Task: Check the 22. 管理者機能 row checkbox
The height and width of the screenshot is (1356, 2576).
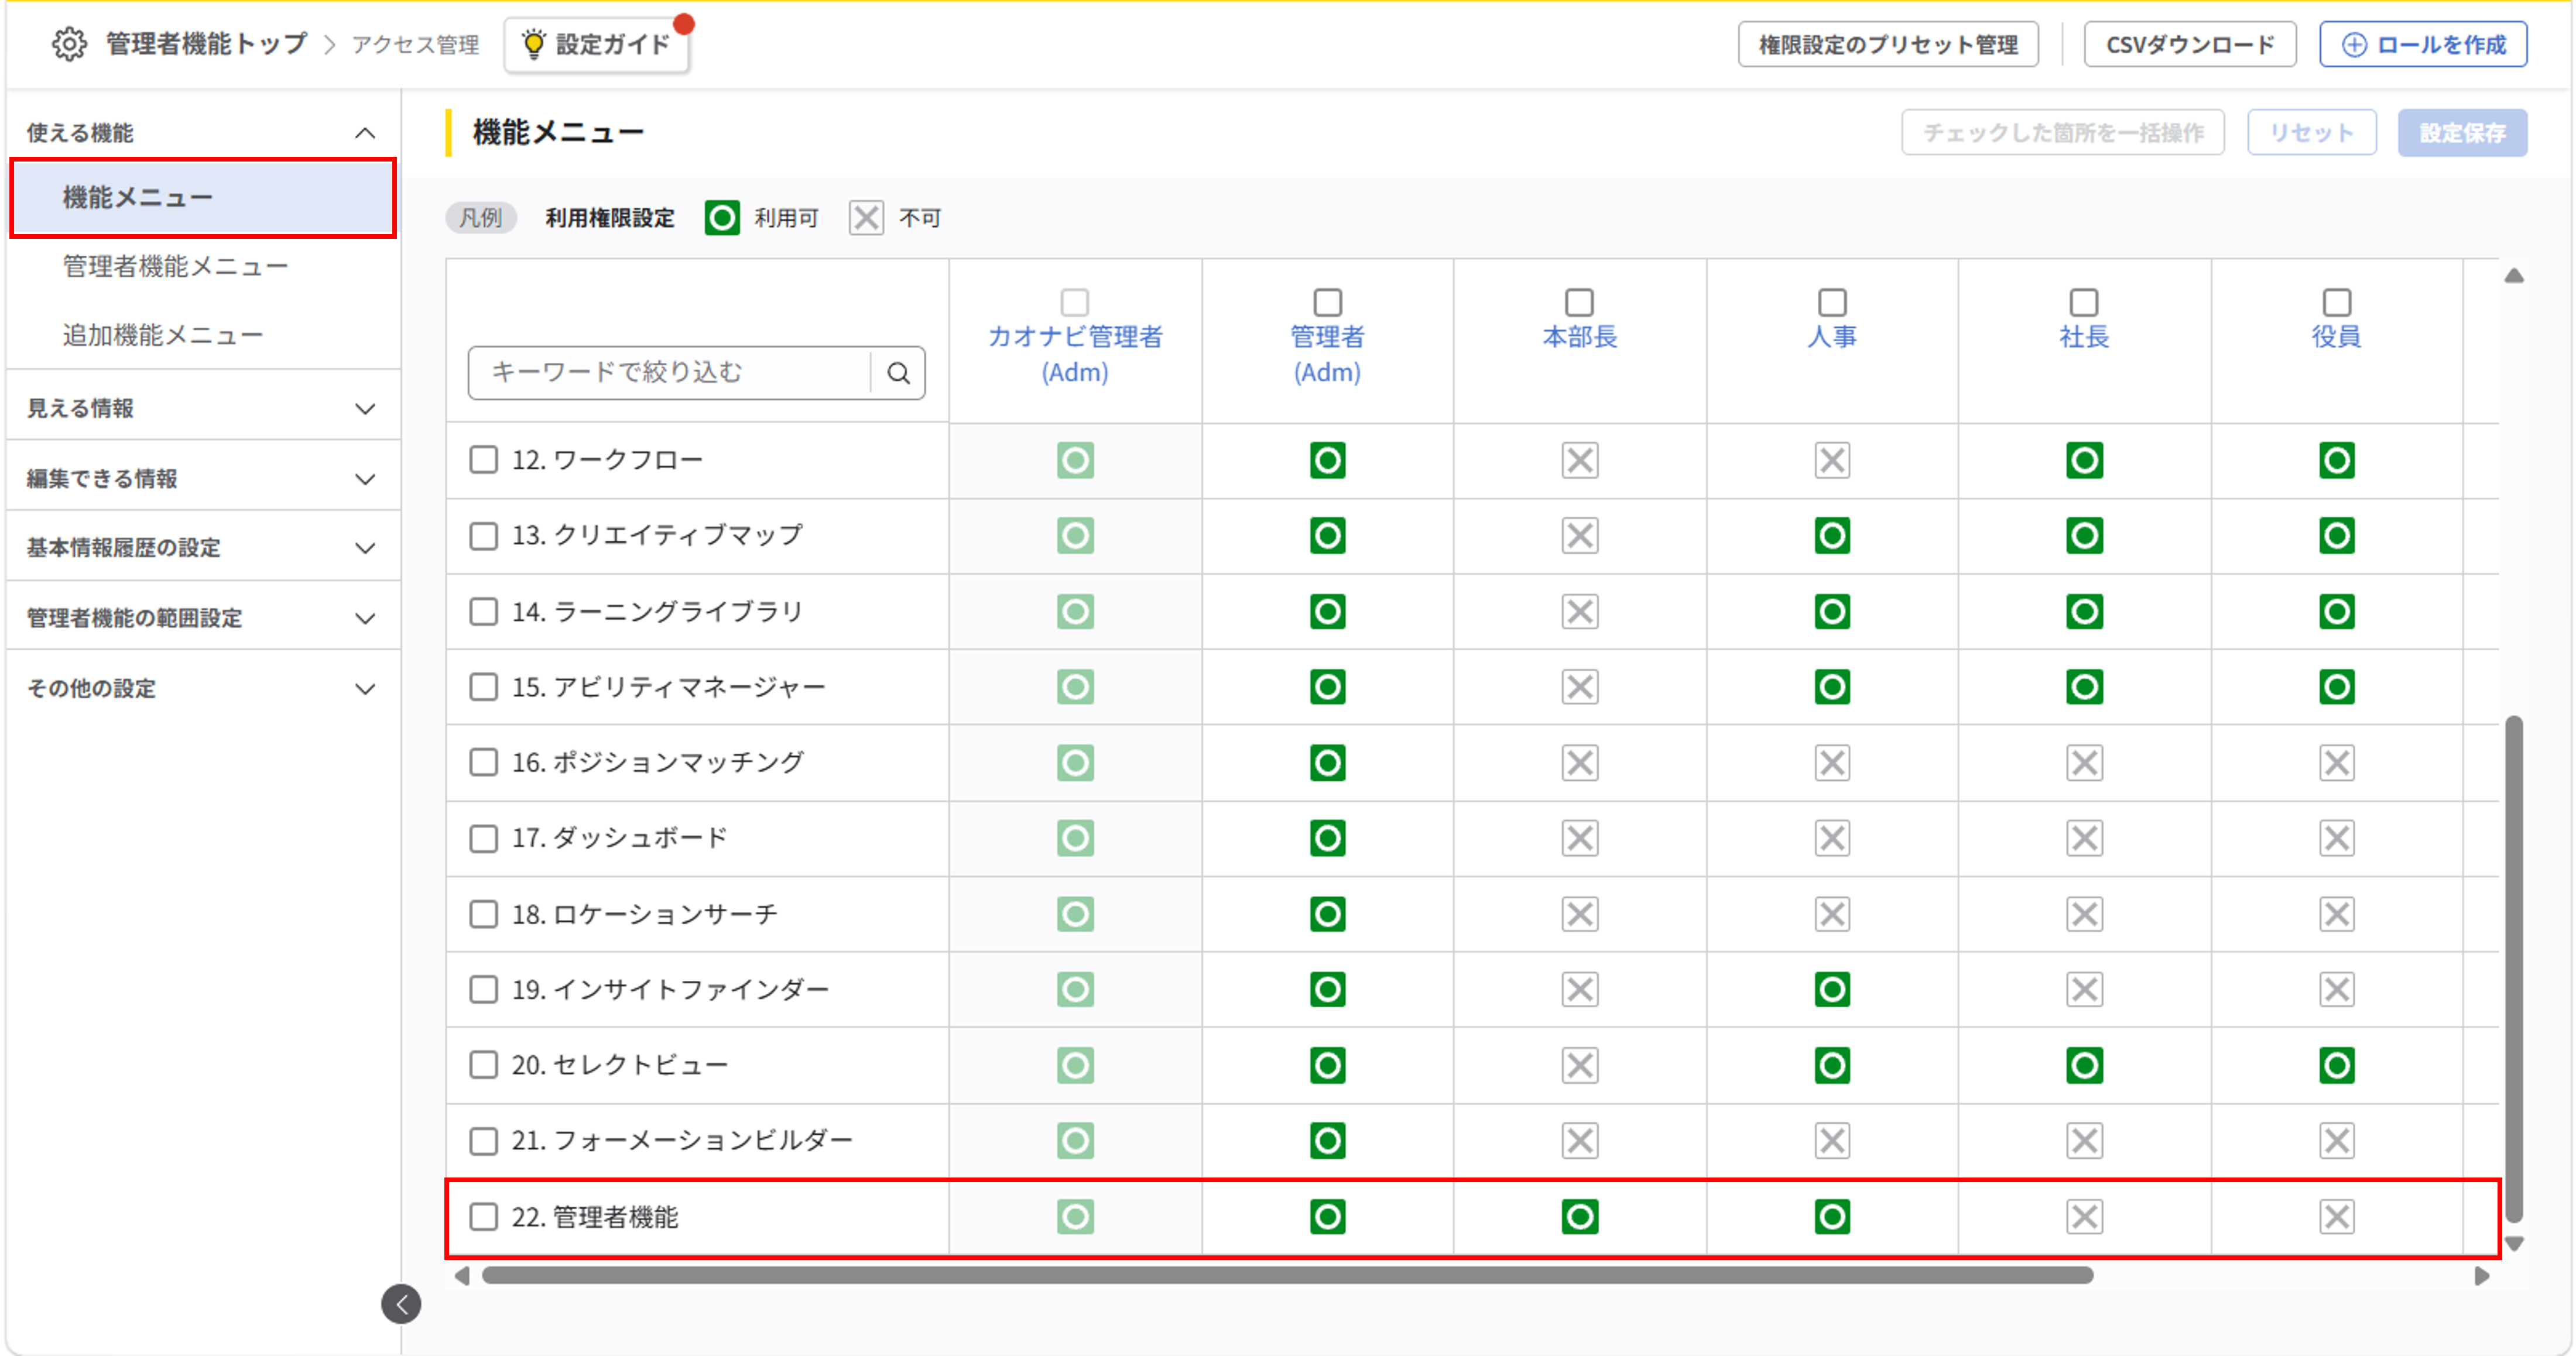Action: coord(484,1216)
